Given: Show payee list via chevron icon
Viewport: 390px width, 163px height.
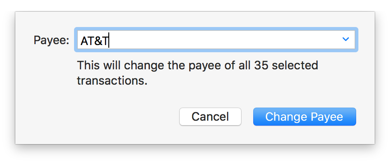Looking at the screenshot, I should 345,39.
